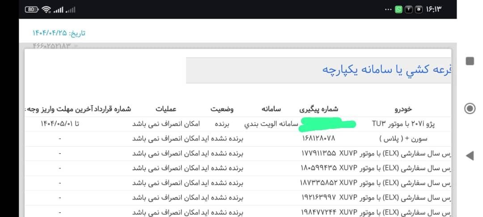Click the dash deadline cell in ۱۶۸۱۲۸۰۷۸ row
Screen dimensions: 483x217
coord(60,139)
